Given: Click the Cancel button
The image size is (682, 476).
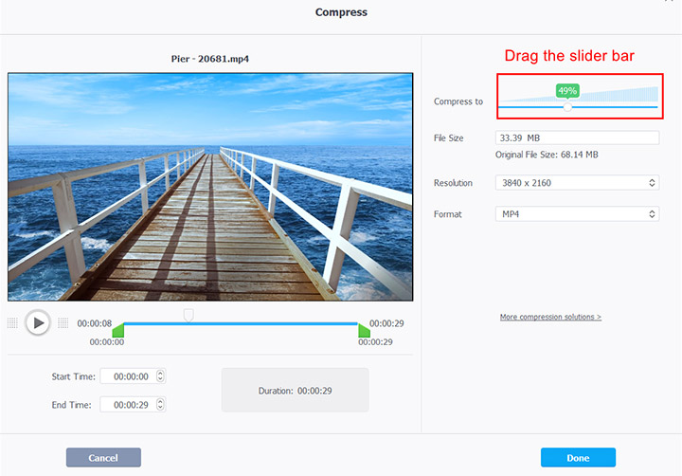Looking at the screenshot, I should tap(103, 458).
